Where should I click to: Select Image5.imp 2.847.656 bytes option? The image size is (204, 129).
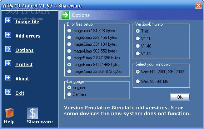(x=94, y=58)
